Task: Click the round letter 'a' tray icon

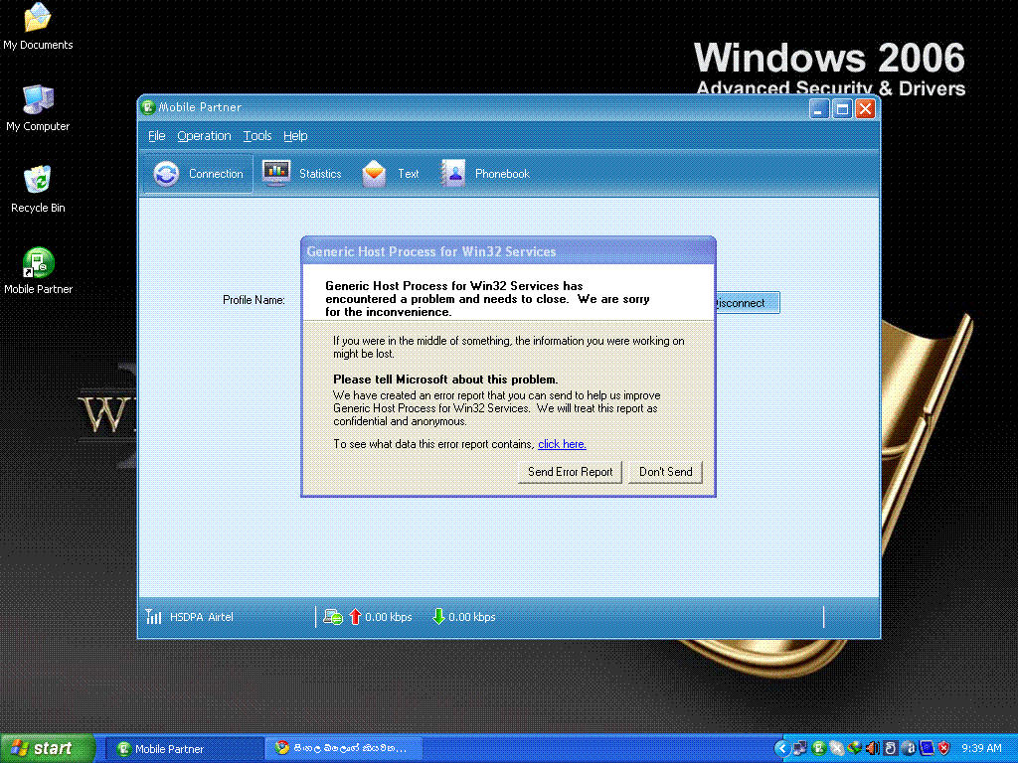Action: pos(909,748)
